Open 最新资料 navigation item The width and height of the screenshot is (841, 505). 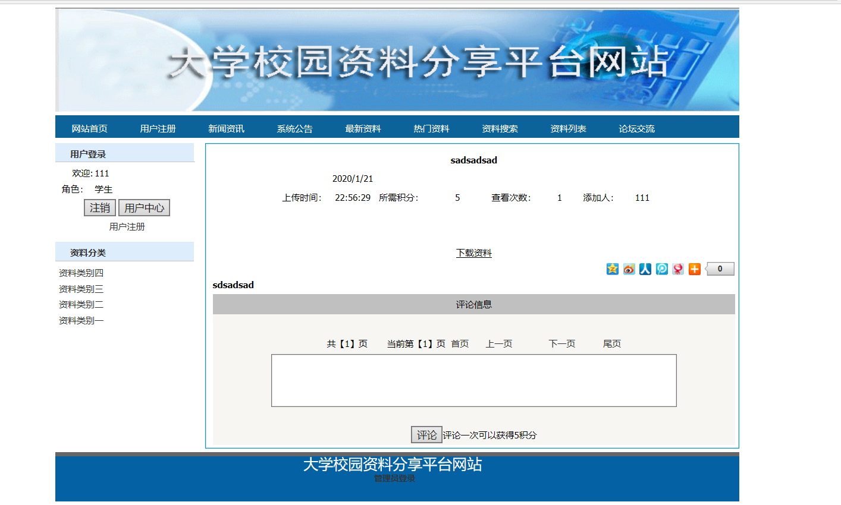click(363, 128)
